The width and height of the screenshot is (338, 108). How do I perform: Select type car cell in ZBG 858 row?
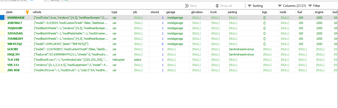(121, 70)
